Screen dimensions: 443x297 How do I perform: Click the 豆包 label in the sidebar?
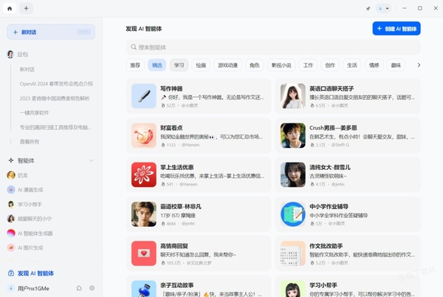23,54
